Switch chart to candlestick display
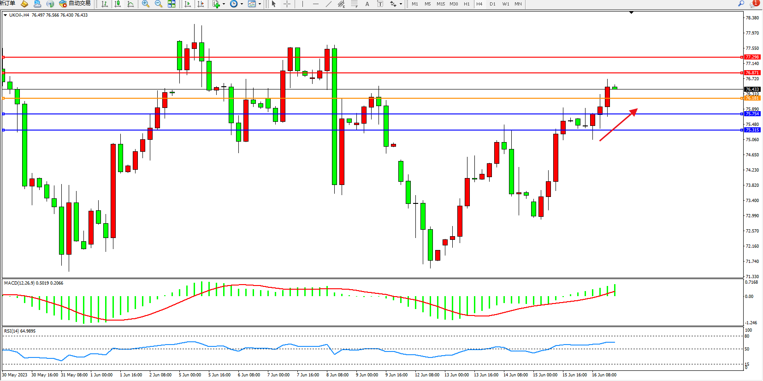This screenshot has height=381, width=763. coord(118,4)
